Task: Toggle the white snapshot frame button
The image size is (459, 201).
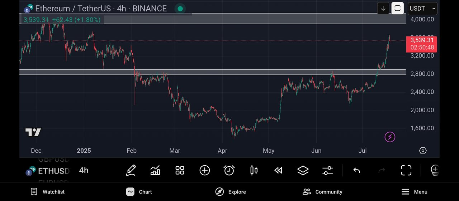Action: pos(397,8)
